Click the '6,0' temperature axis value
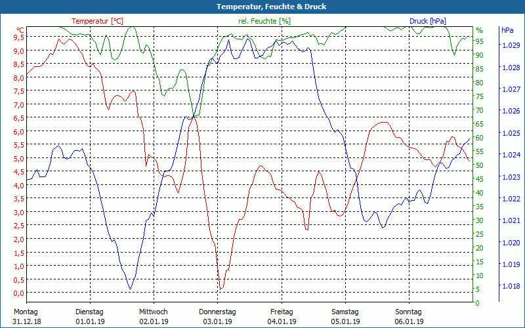 (19, 132)
